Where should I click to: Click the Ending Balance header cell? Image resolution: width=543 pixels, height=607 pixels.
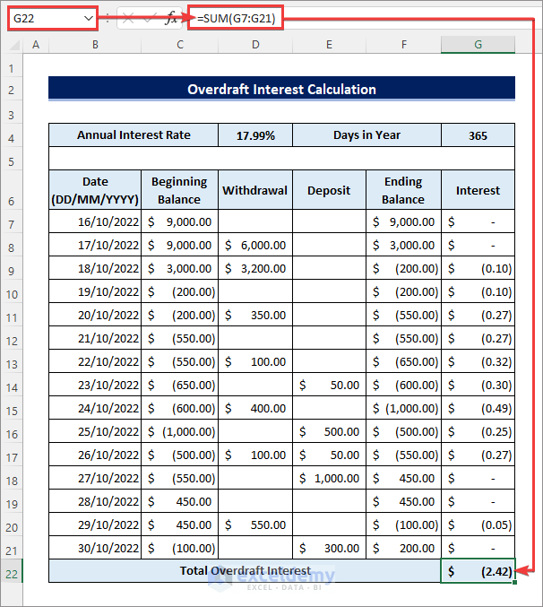pos(403,190)
